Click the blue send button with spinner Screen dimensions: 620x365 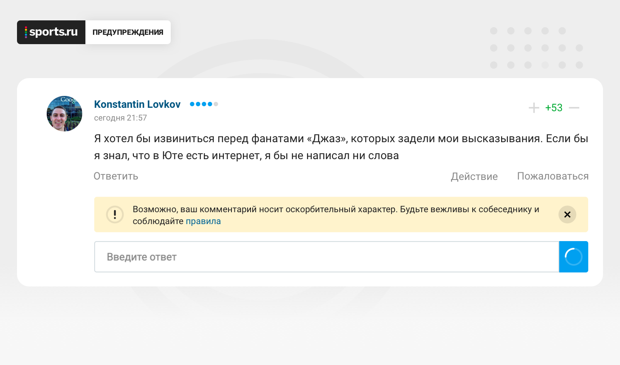point(573,257)
